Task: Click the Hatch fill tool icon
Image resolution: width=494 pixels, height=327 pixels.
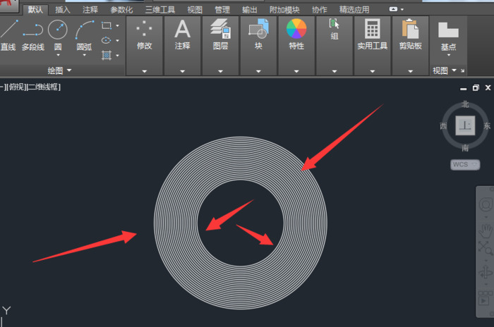Action: click(x=107, y=54)
